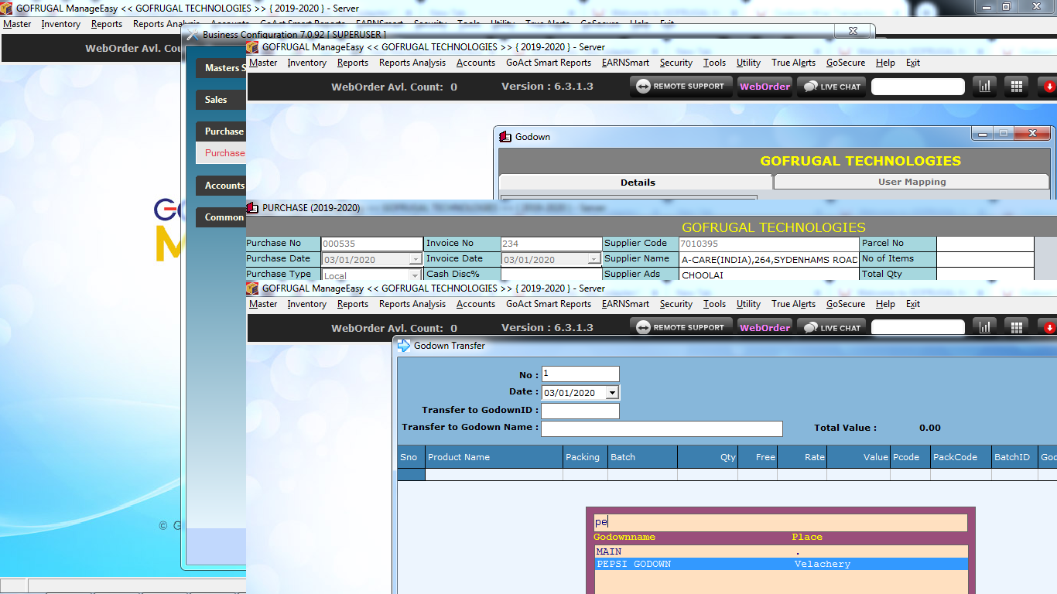1057x594 pixels.
Task: Click ManageEasy app icon in the topmost title bar
Action: click(x=7, y=7)
